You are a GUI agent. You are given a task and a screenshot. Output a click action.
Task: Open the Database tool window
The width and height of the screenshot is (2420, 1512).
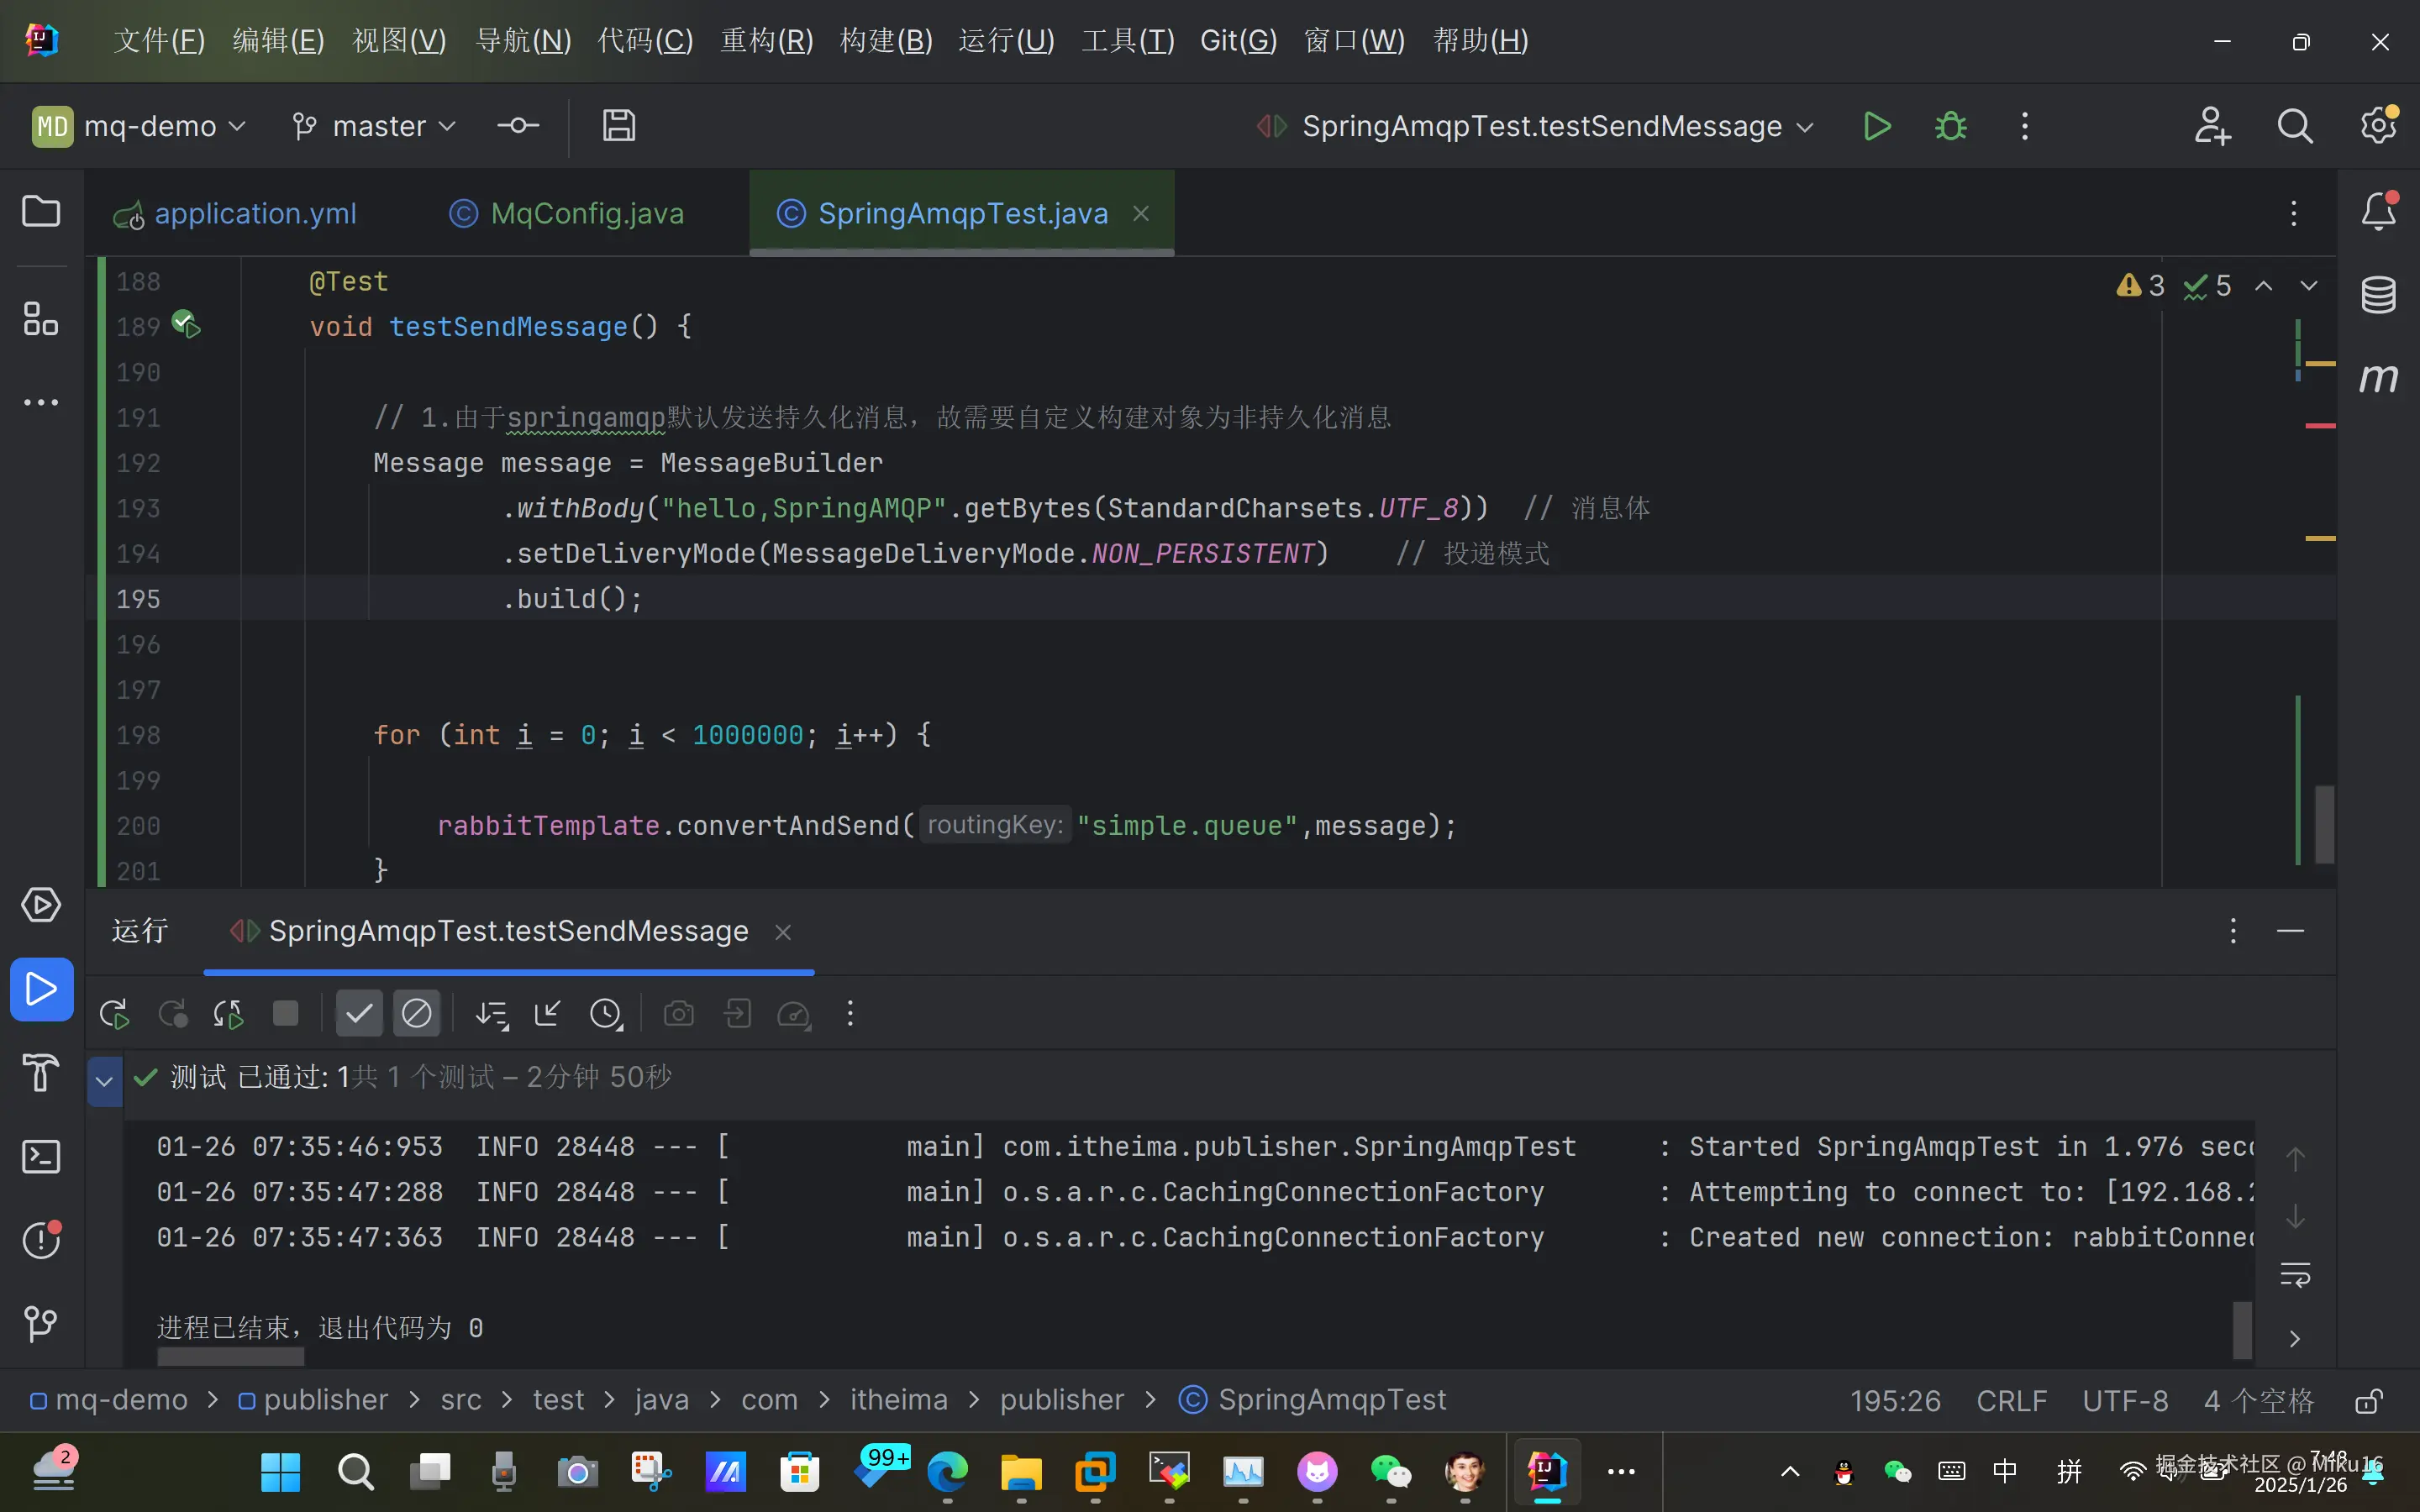pos(2378,295)
